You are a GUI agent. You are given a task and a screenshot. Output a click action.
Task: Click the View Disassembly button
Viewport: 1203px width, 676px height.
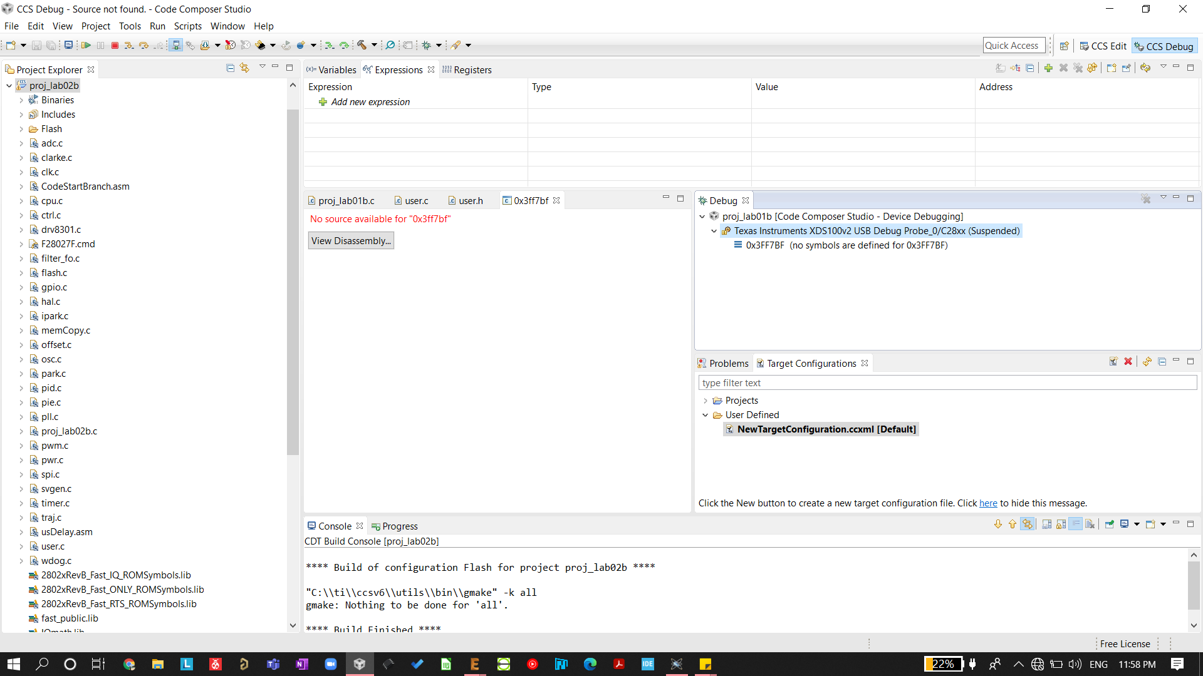[351, 241]
